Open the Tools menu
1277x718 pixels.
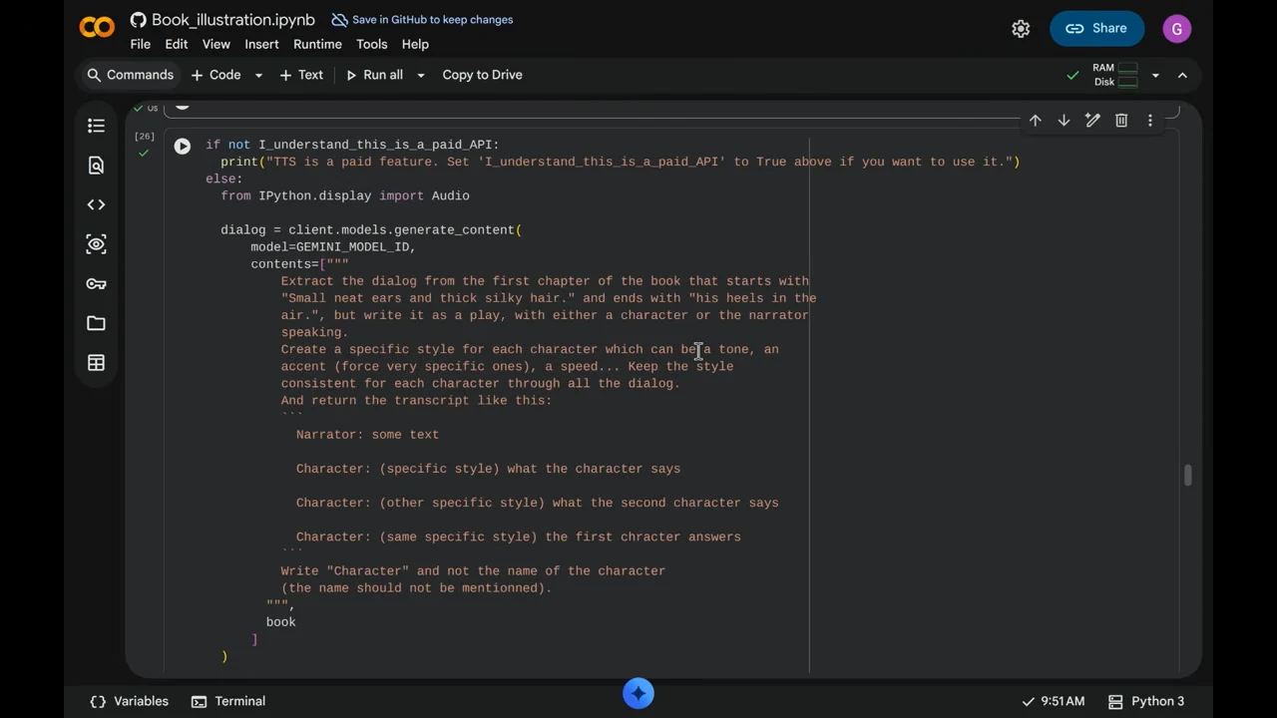coord(371,44)
